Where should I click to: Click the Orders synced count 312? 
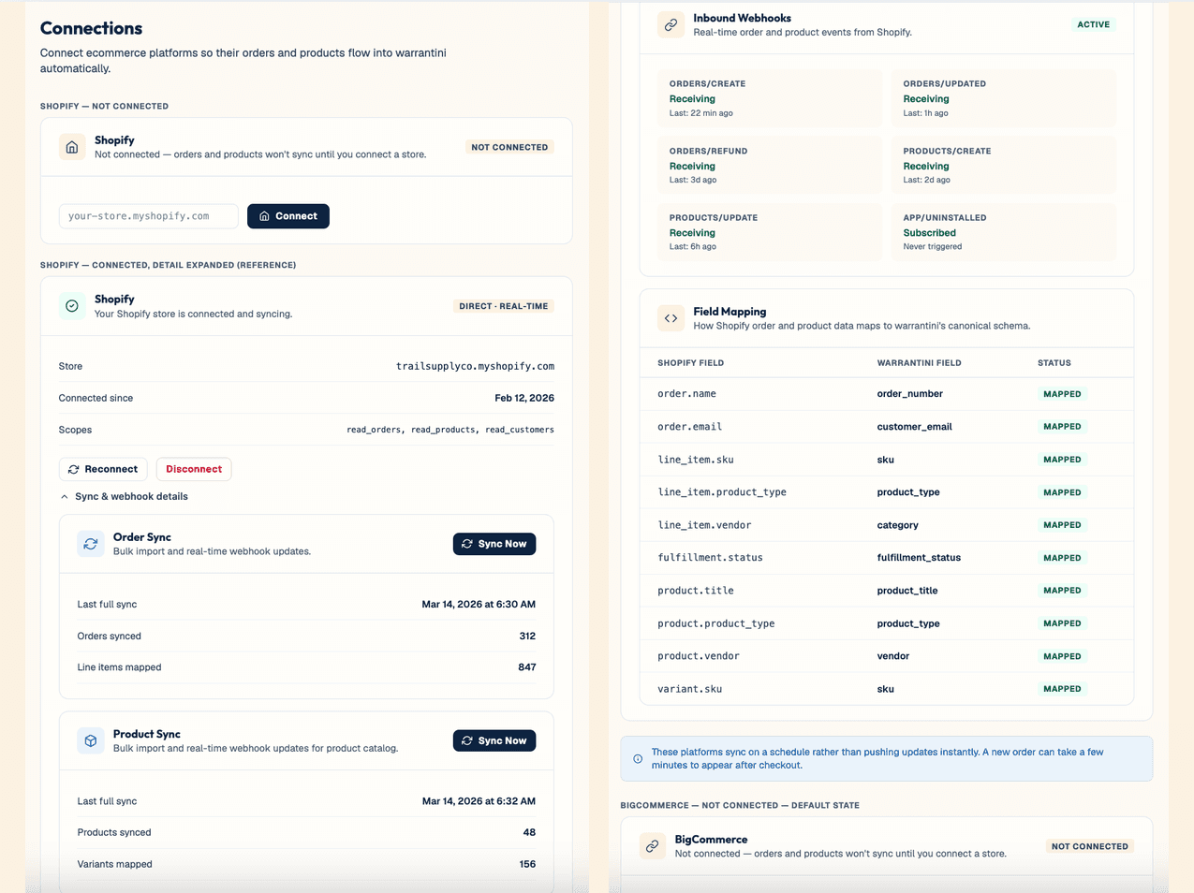pos(527,636)
